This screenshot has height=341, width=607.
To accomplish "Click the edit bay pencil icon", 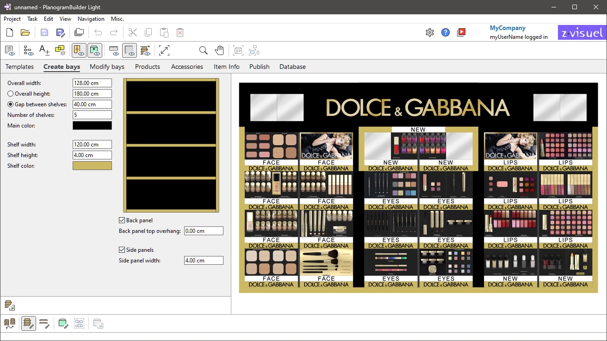I will tap(29, 323).
